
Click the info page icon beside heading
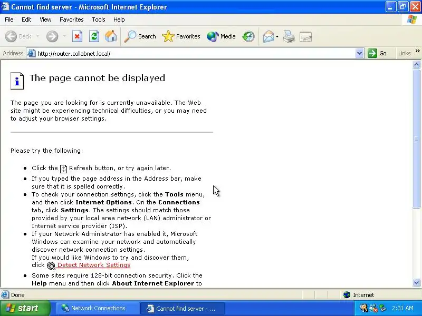17,81
